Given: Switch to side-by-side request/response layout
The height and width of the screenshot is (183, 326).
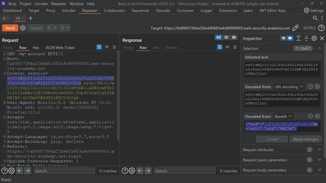Looking at the screenshot, I should coord(218,37).
